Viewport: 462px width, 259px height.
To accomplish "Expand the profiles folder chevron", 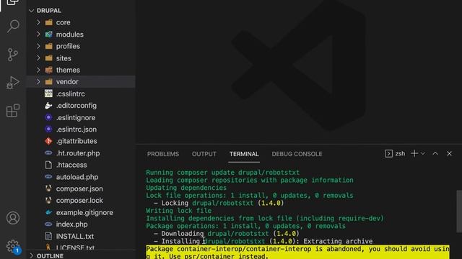I will (38, 46).
